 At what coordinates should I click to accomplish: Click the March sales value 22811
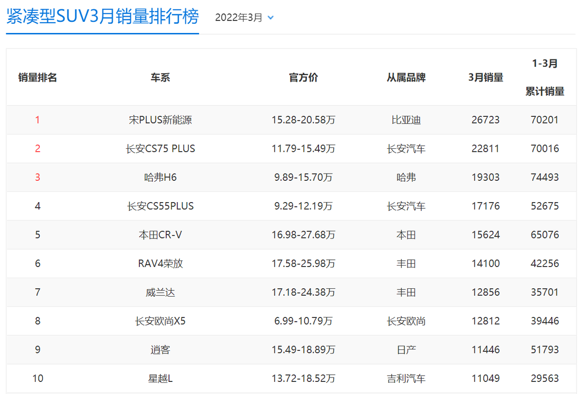[486, 148]
